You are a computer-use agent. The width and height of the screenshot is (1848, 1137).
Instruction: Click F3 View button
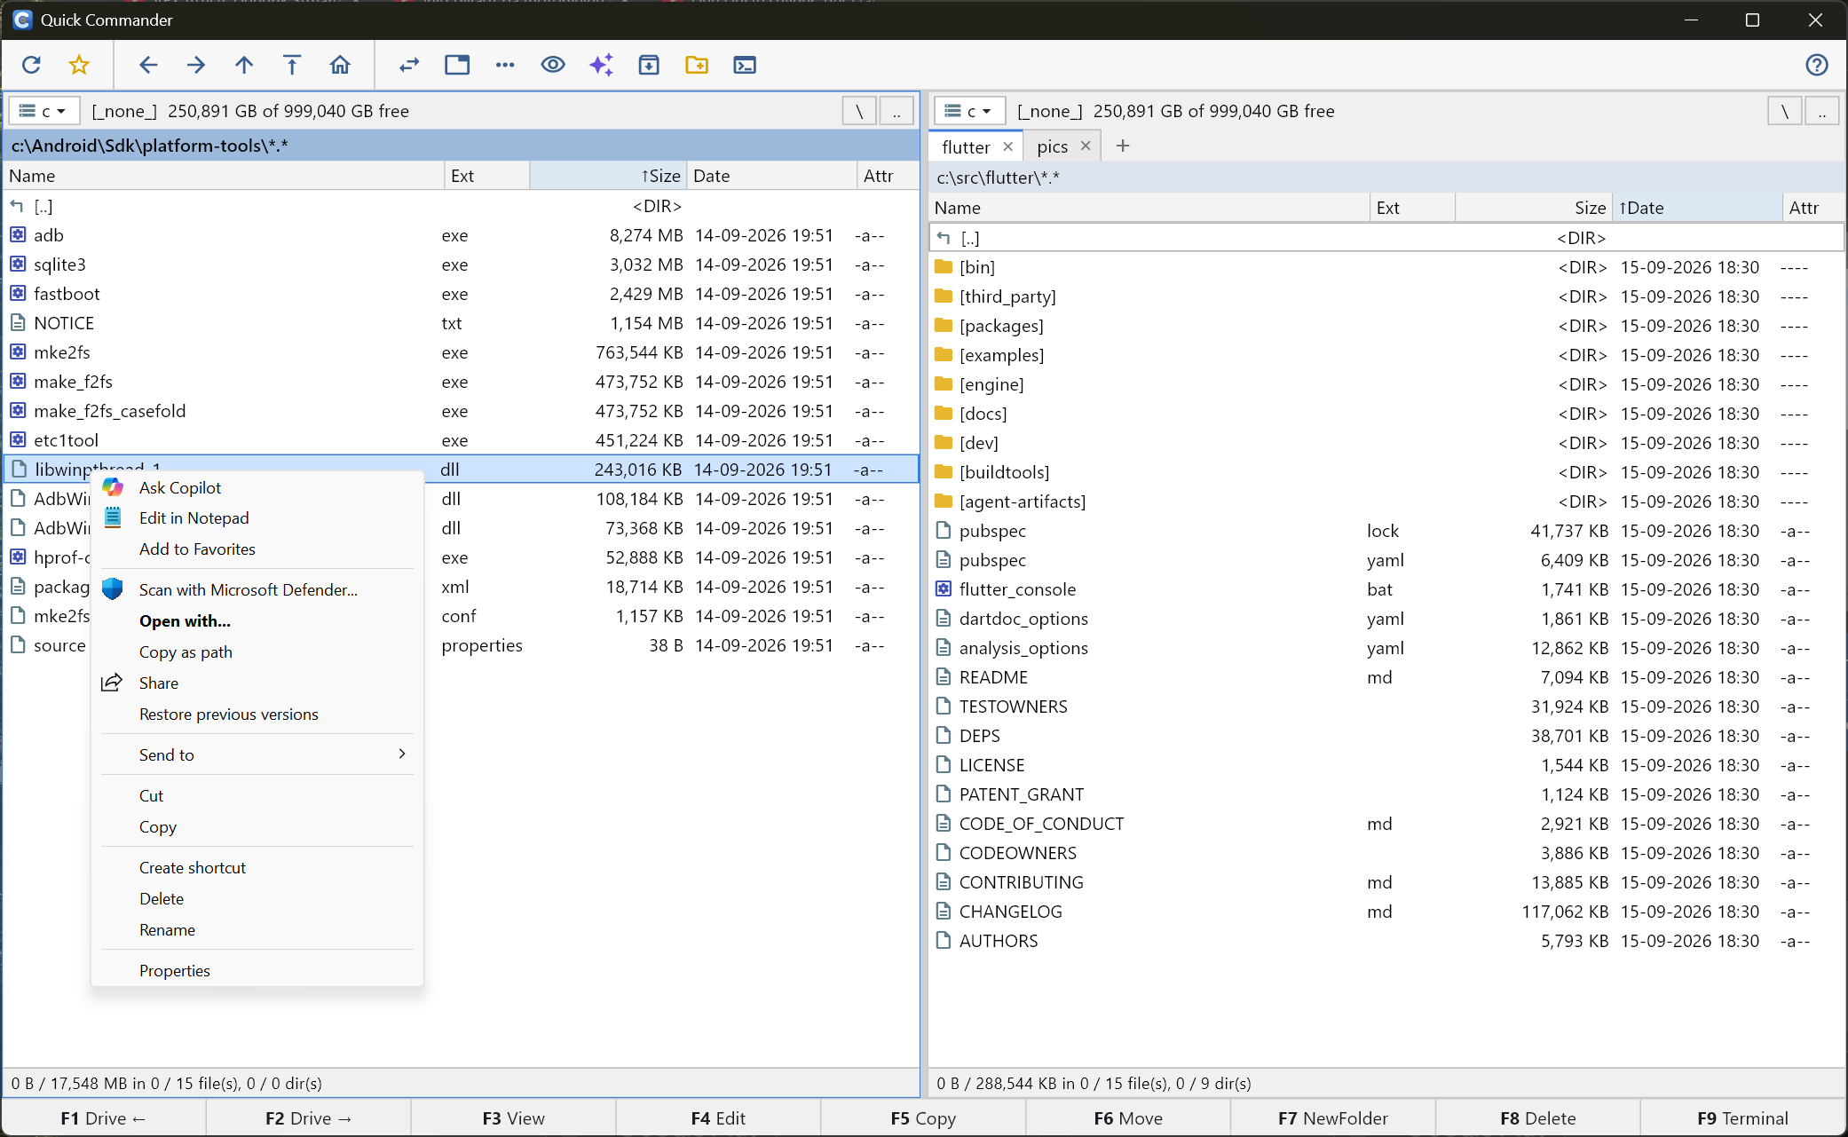coord(514,1118)
